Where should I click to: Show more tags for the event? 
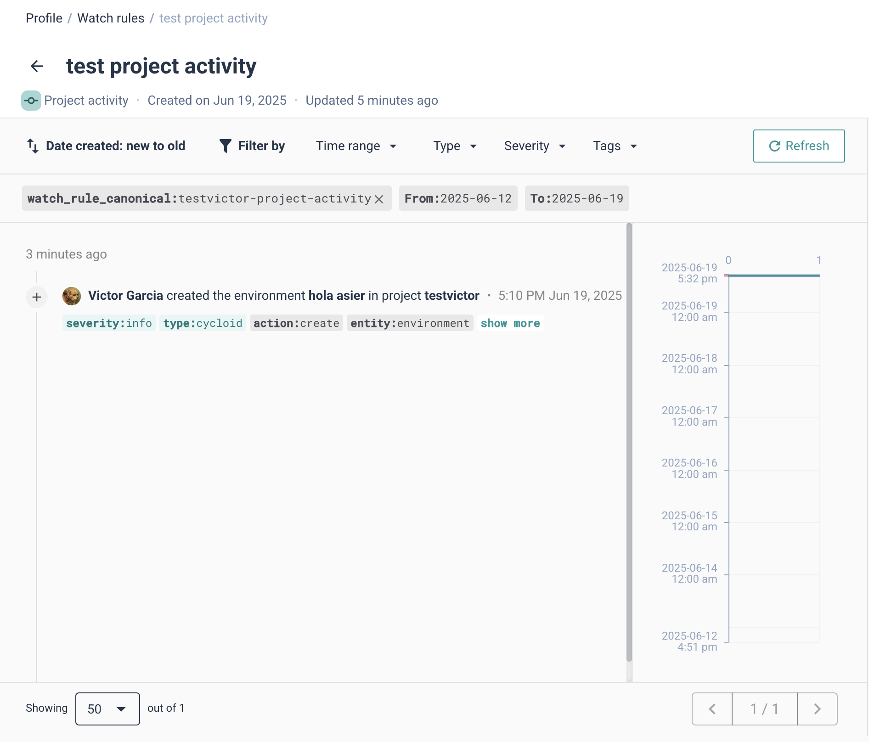(x=510, y=323)
